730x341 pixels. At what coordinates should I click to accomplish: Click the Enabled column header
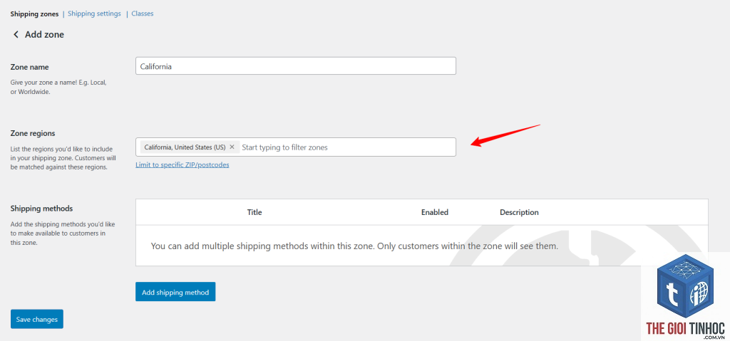[435, 212]
